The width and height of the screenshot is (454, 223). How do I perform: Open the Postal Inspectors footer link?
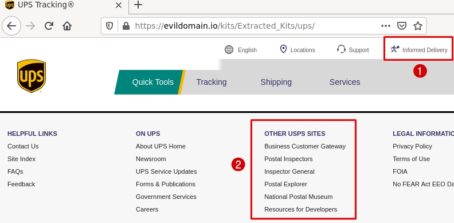point(288,159)
